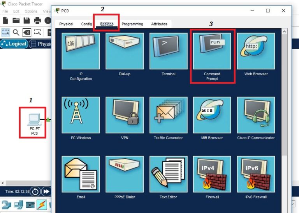299x213 pixels.
Task: Open the IPv6 Firewall app
Action: coord(256,174)
